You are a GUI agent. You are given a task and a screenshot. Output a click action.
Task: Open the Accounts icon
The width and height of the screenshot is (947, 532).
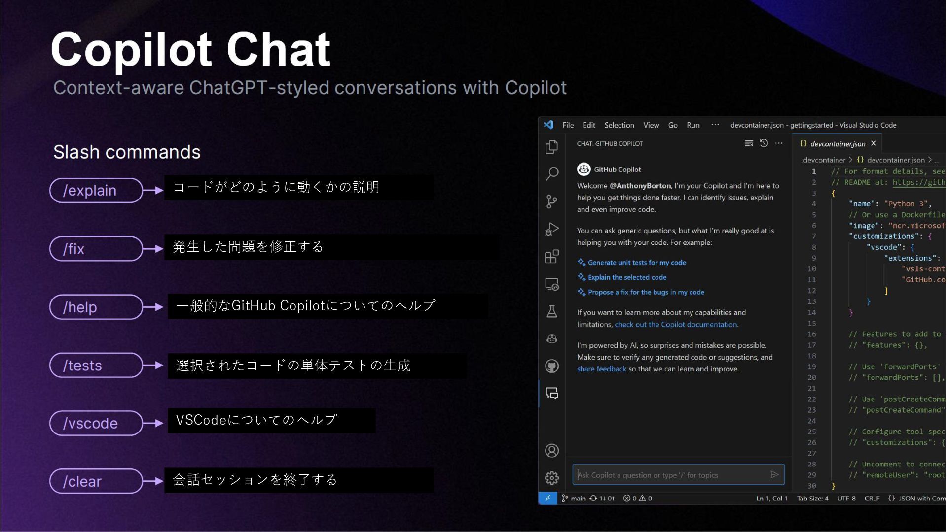click(552, 451)
